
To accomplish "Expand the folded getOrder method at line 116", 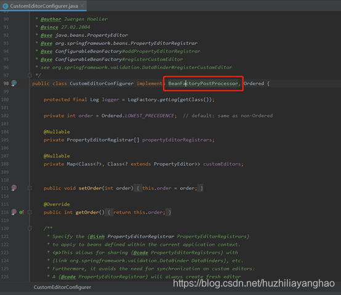I will (x=30, y=212).
